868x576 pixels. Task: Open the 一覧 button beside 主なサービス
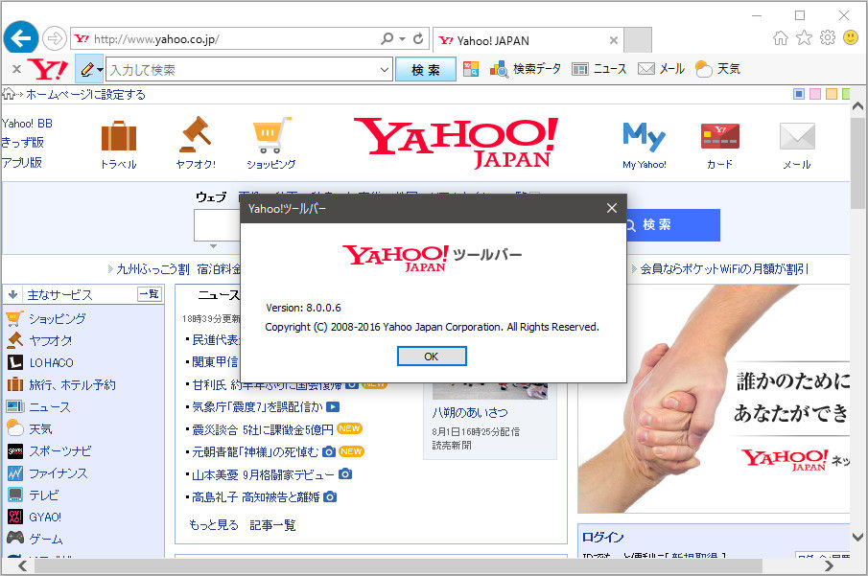pos(150,294)
